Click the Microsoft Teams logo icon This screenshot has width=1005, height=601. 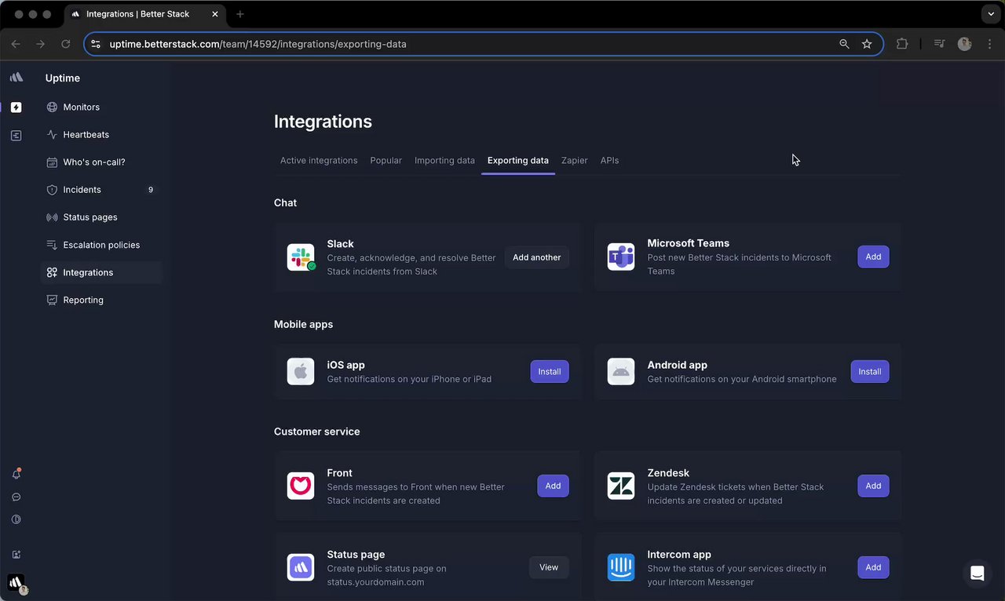[621, 257]
